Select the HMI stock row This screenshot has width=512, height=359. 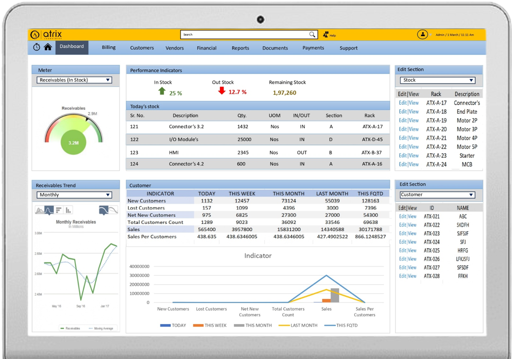click(x=258, y=152)
